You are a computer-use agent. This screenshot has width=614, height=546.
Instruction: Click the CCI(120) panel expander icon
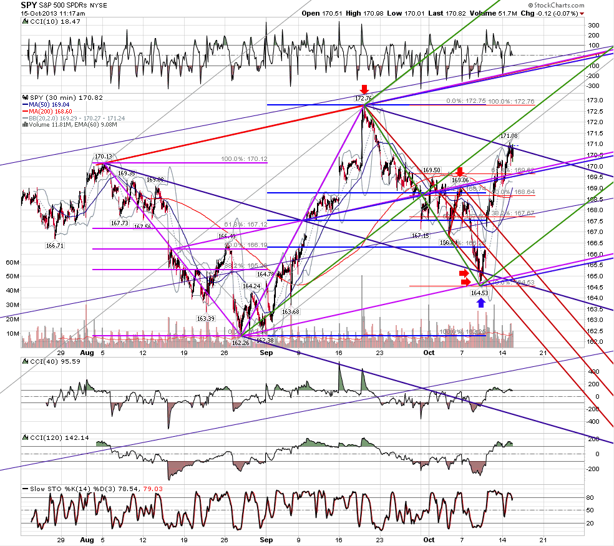coord(25,437)
